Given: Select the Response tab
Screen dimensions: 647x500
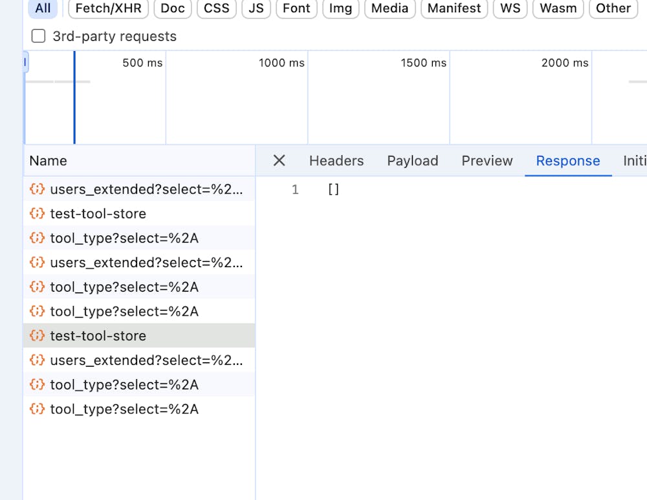Looking at the screenshot, I should [x=567, y=160].
